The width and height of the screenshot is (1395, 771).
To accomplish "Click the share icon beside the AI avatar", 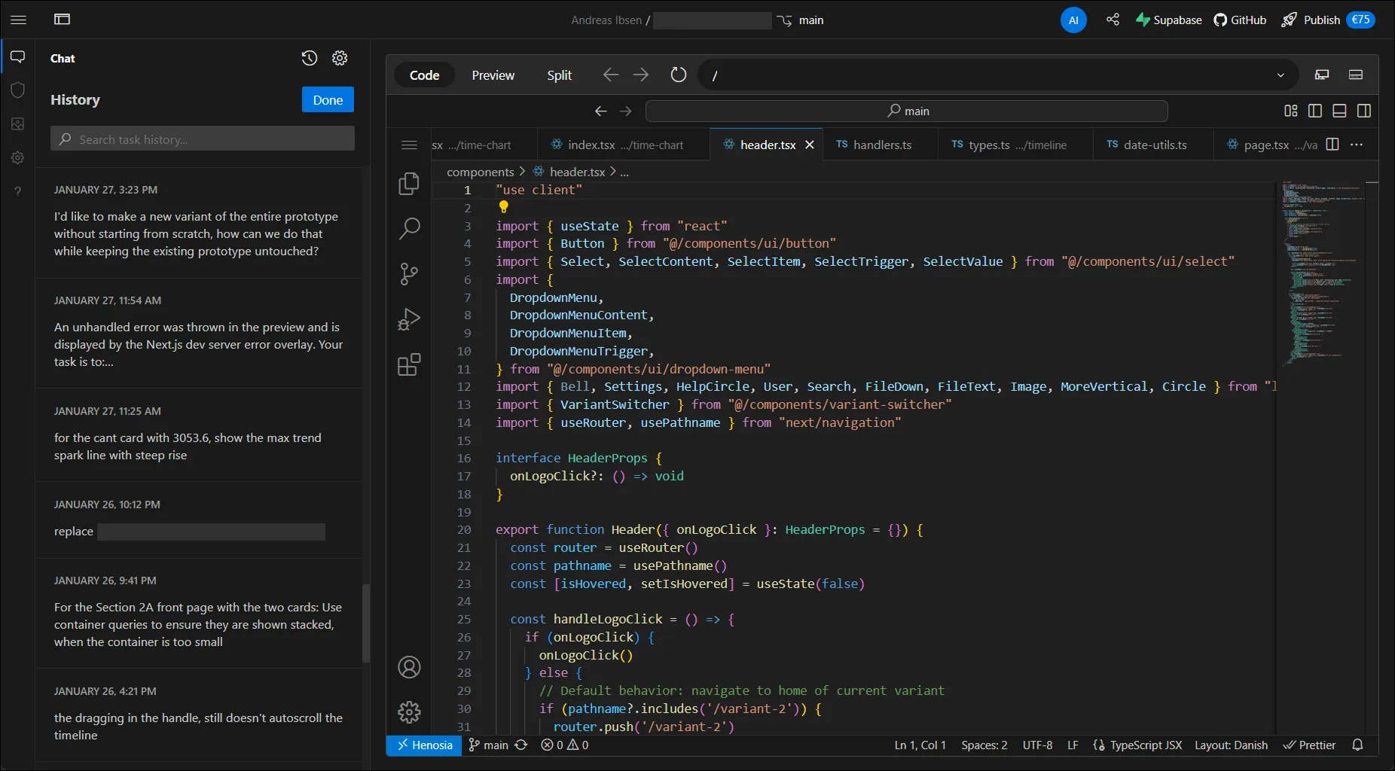I will 1113,20.
